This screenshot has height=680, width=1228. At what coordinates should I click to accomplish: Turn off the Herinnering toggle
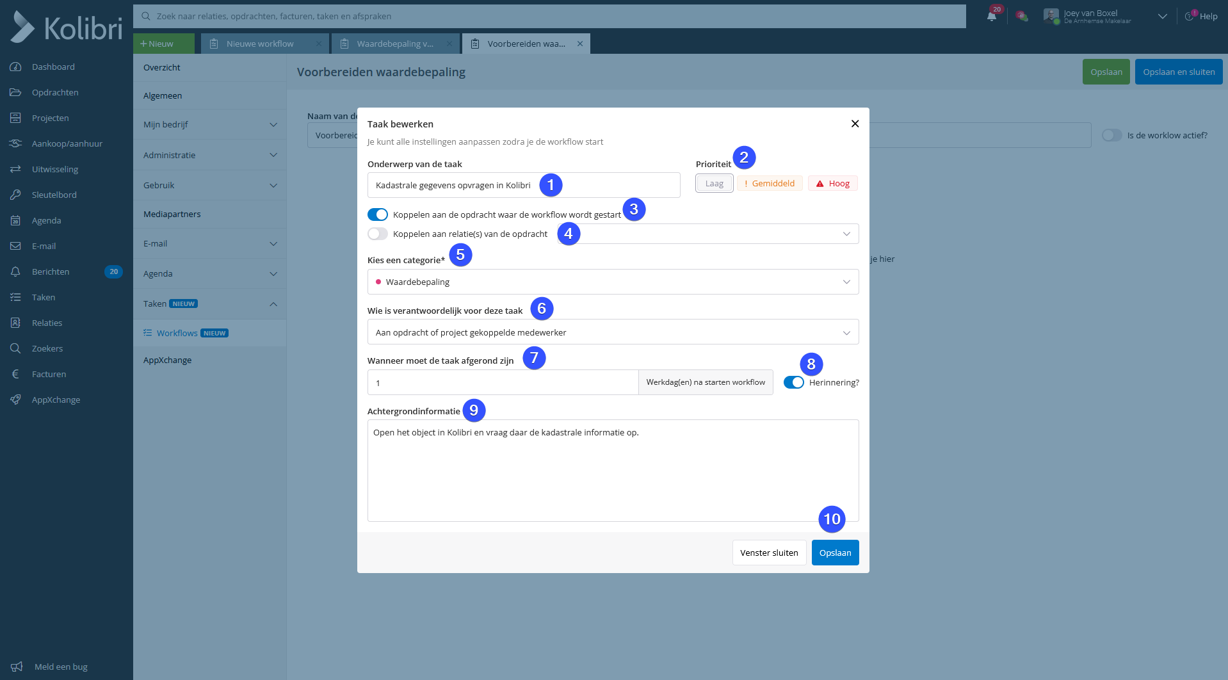(x=794, y=382)
